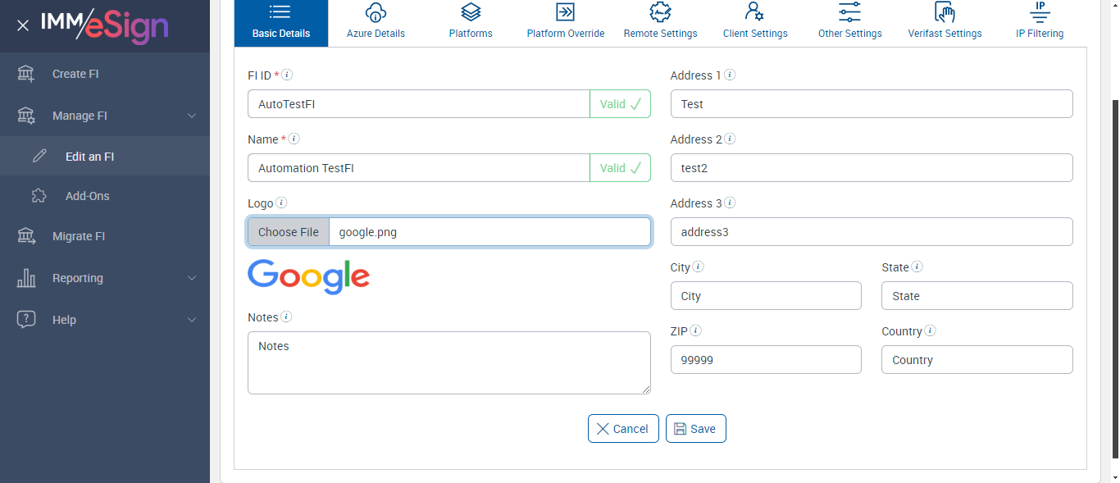Expand the Manage FI menu chevron
This screenshot has height=483, width=1120.
click(x=192, y=116)
